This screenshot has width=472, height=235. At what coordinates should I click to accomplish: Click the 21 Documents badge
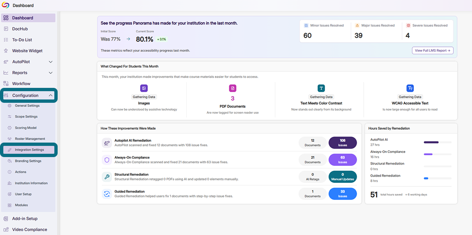[x=313, y=160]
